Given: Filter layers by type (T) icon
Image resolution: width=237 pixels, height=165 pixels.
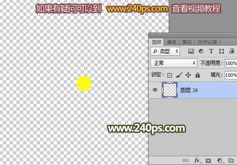Looking at the screenshot, I should click(x=211, y=51).
